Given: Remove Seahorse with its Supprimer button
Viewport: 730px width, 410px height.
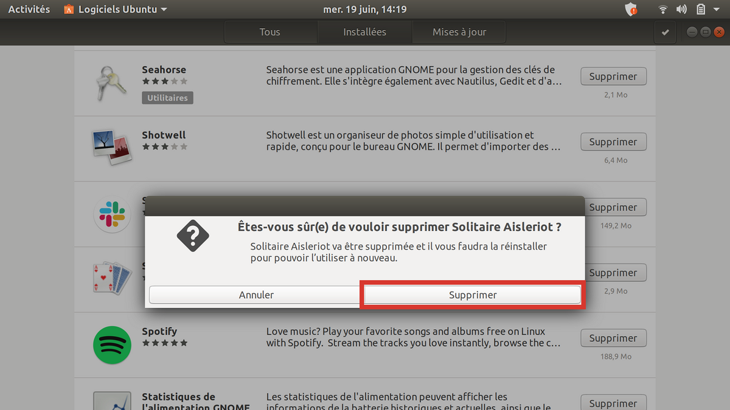Looking at the screenshot, I should [613, 77].
